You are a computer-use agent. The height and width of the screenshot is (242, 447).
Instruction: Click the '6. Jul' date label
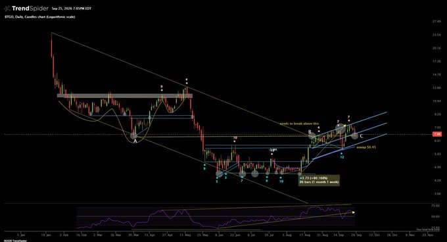pyautogui.click(x=251, y=235)
